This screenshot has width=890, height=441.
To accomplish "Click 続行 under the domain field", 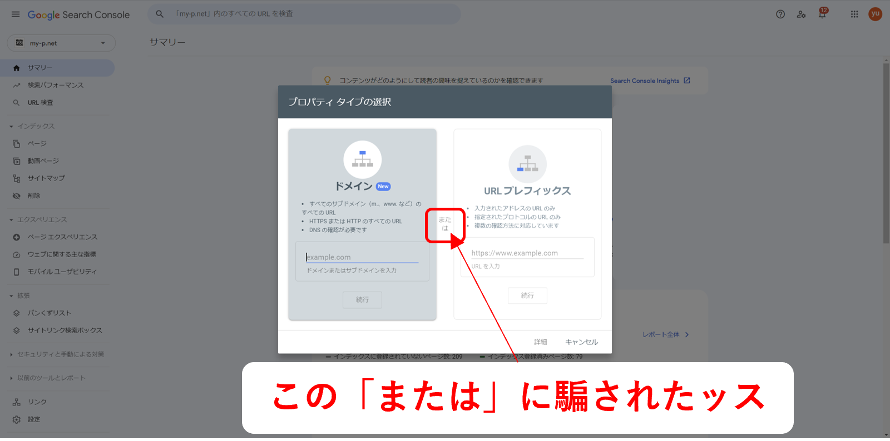I will coord(363,300).
